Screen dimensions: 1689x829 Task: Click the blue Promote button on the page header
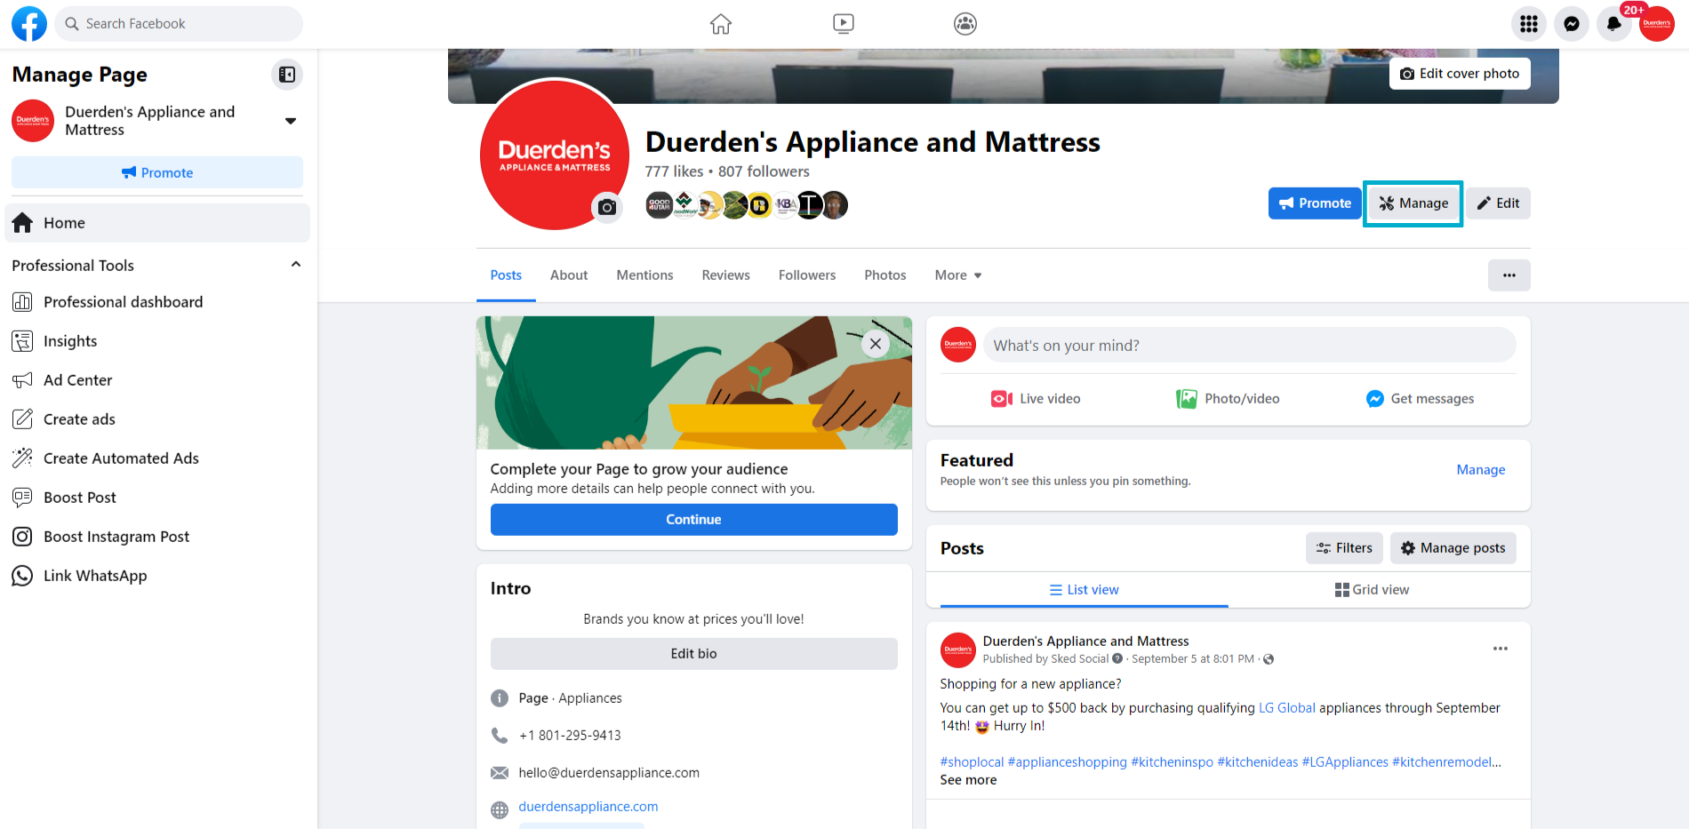click(1315, 203)
